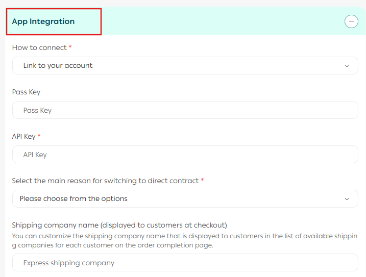Screen dimensions: 366x277
Task: Click chevron arrow in How to connect field
Action: [x=347, y=66]
